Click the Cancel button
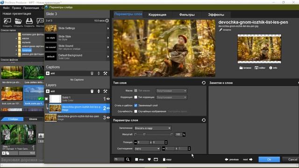 [x=293, y=160]
